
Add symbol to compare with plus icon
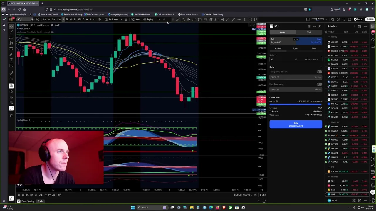click(x=38, y=19)
